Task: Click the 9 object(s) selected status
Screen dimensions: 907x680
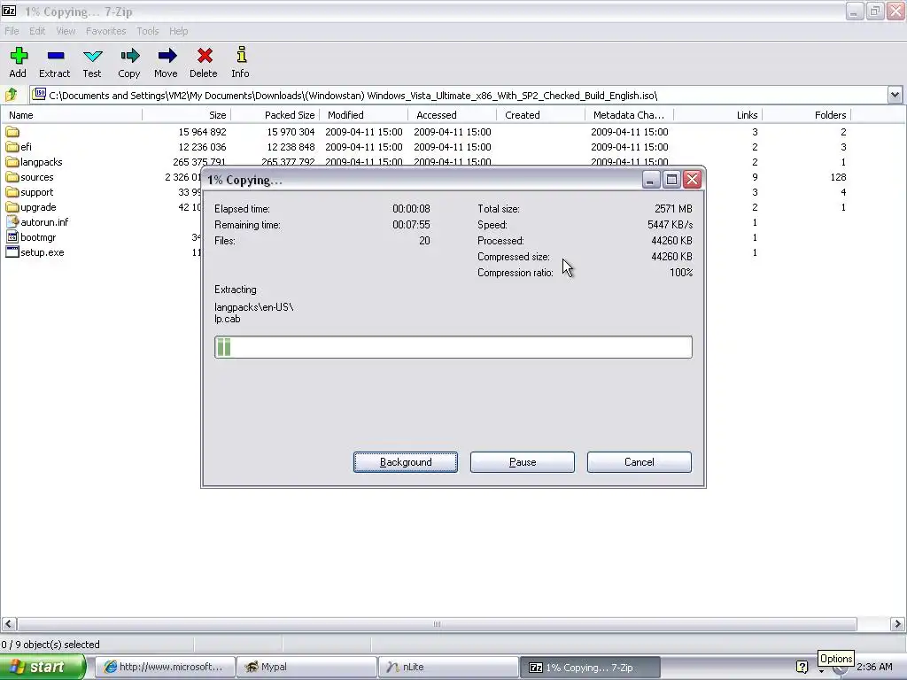Action: coord(50,645)
